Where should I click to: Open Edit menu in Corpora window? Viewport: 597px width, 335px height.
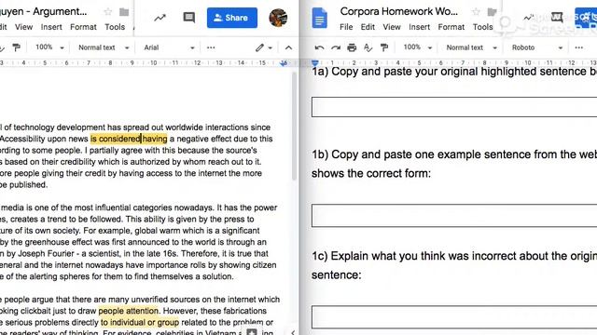pyautogui.click(x=368, y=27)
